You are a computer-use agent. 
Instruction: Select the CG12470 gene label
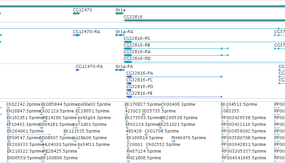[82, 10]
